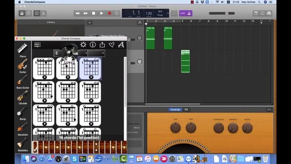The height and width of the screenshot is (164, 291).
Task: Adjust the GarageBand master volume slider
Action: coord(222,13)
